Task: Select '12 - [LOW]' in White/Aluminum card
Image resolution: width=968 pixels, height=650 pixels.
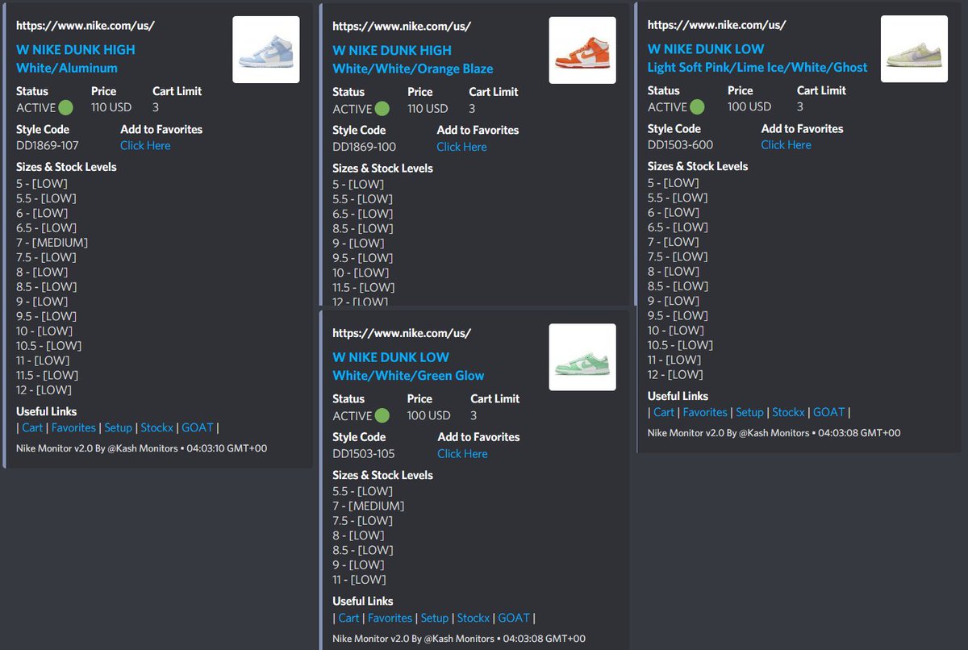Action: click(x=44, y=390)
